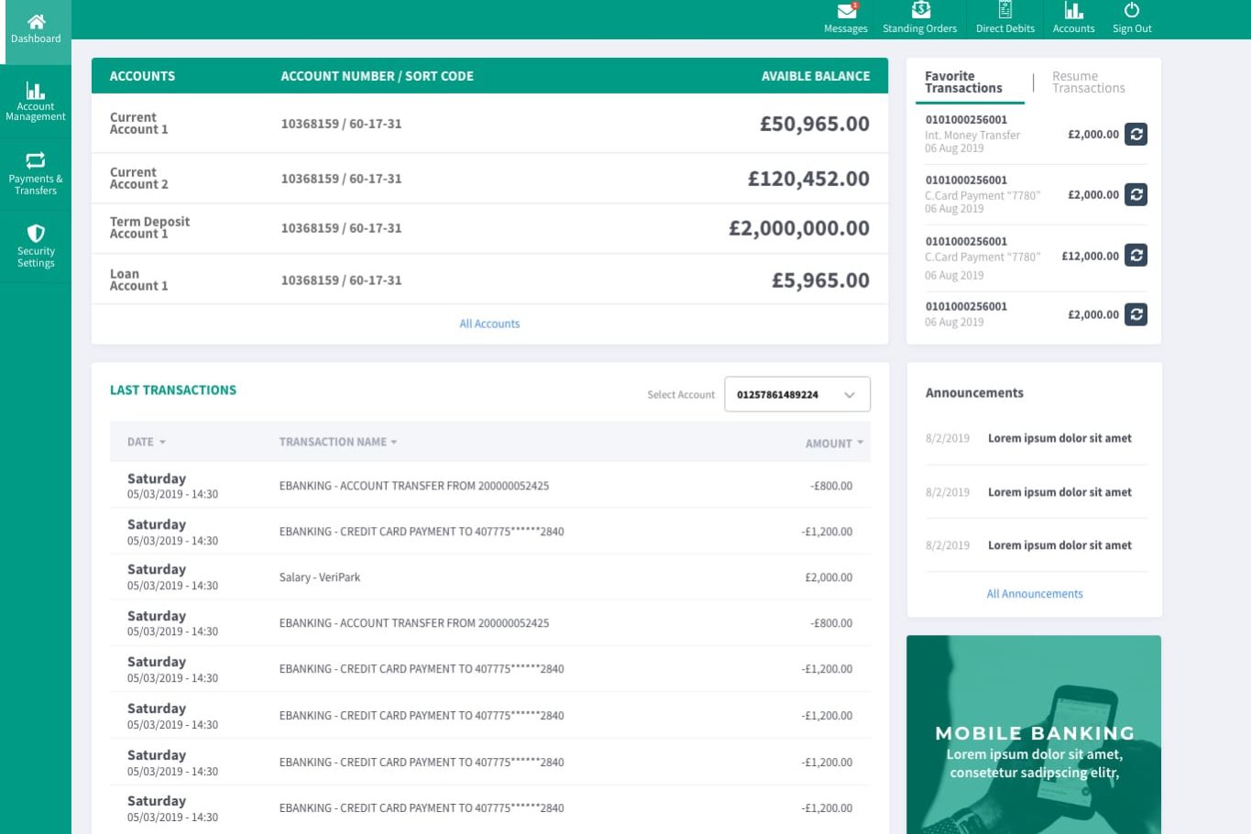Select the Favorite Transactions tab
Image resolution: width=1251 pixels, height=834 pixels.
(x=963, y=82)
